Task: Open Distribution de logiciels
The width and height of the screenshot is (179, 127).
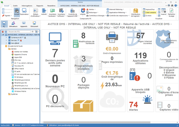Action: (136, 12)
